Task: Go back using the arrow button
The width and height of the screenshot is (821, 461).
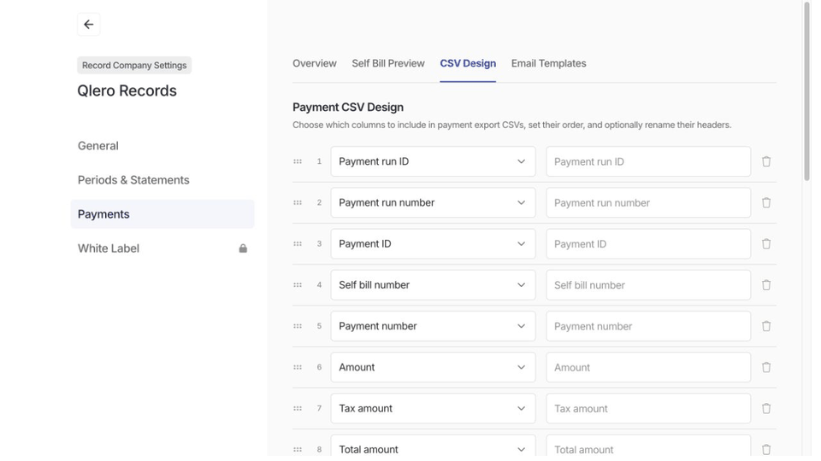Action: (88, 25)
